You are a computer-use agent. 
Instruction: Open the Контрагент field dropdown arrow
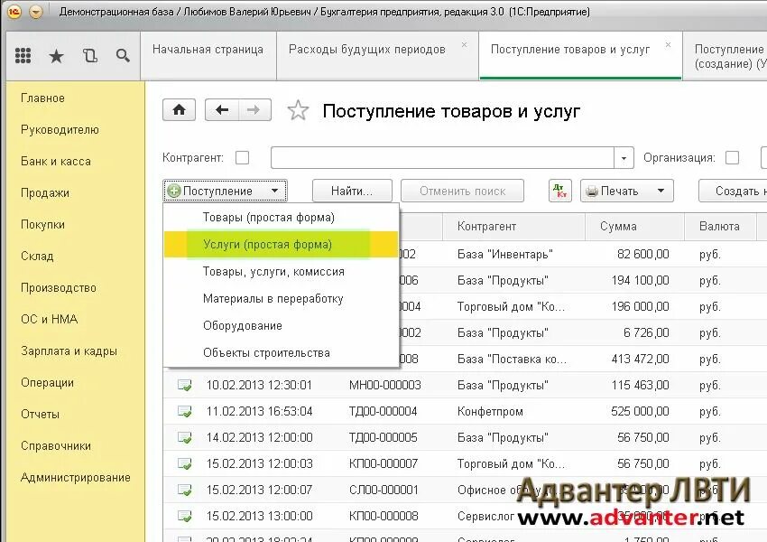tap(624, 156)
